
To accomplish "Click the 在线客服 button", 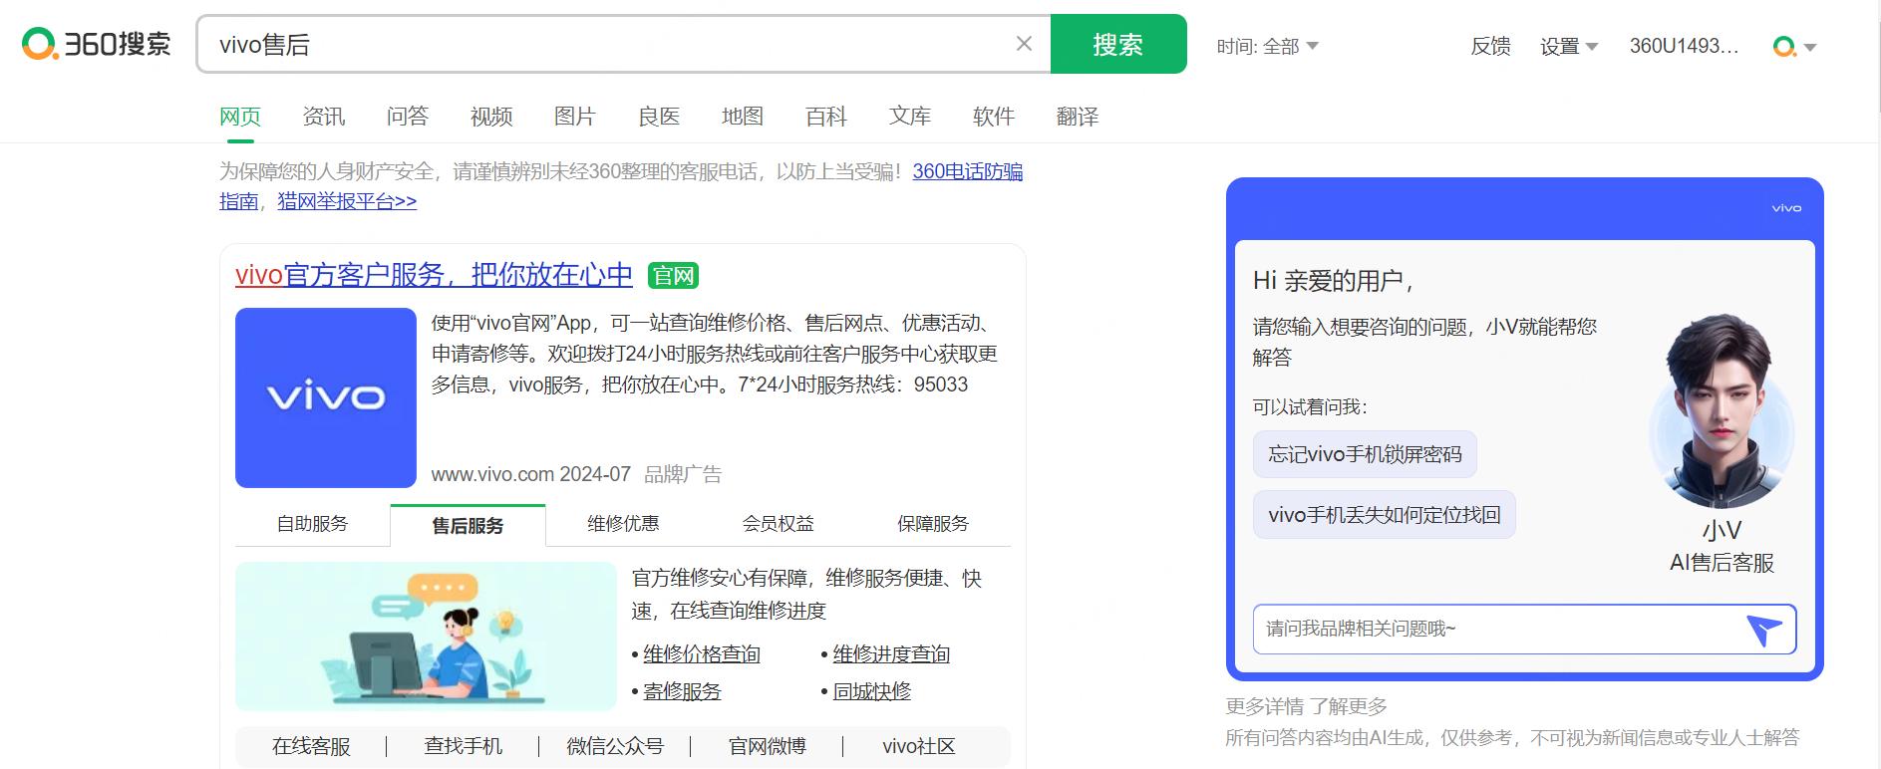I will point(311,746).
